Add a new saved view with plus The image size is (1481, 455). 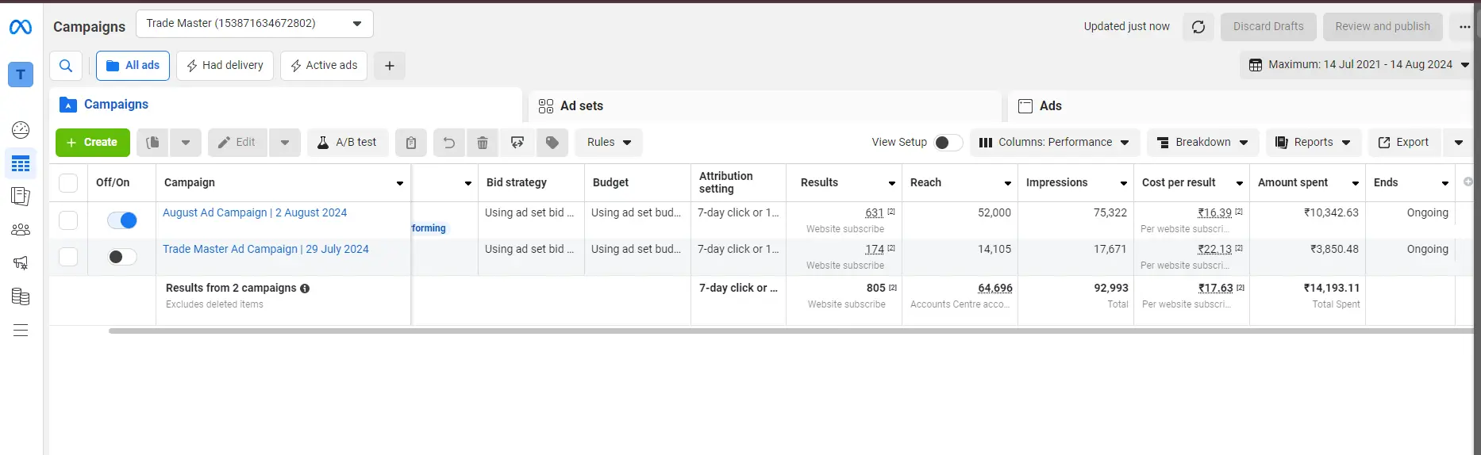point(390,66)
